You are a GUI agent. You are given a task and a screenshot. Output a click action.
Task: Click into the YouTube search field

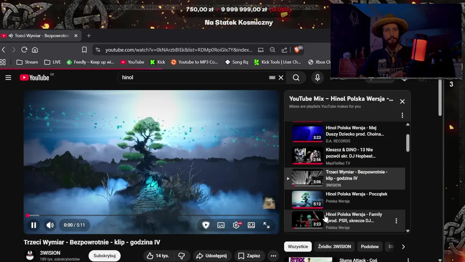click(x=194, y=78)
